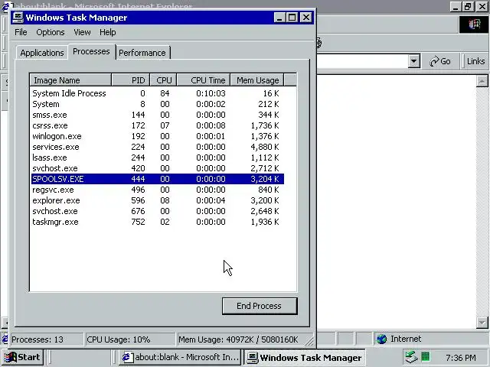The image size is (490, 367).
Task: Click the CPU Usage: 10% status field
Action: coord(129,339)
